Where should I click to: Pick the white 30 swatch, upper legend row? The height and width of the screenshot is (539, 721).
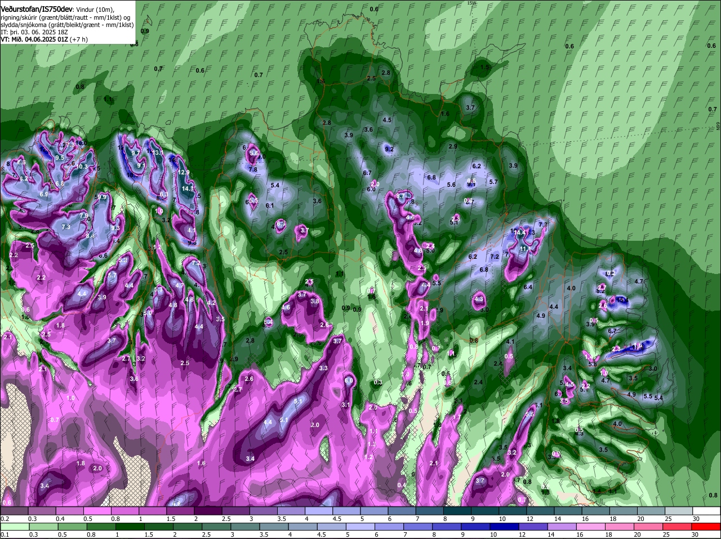tap(707, 510)
